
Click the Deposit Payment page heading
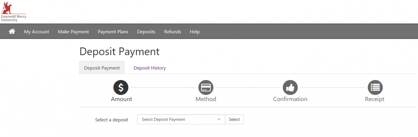(x=119, y=51)
